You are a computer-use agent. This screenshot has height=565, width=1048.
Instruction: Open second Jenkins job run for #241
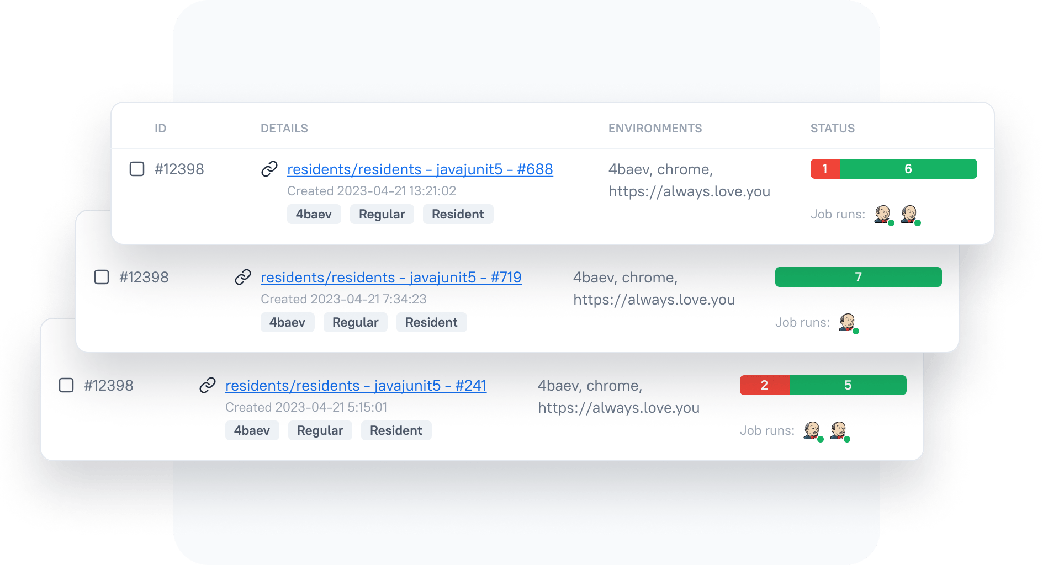pyautogui.click(x=839, y=430)
